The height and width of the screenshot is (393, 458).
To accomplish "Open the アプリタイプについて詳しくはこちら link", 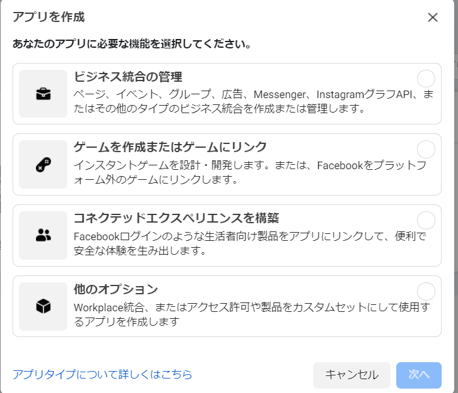I will pyautogui.click(x=102, y=375).
